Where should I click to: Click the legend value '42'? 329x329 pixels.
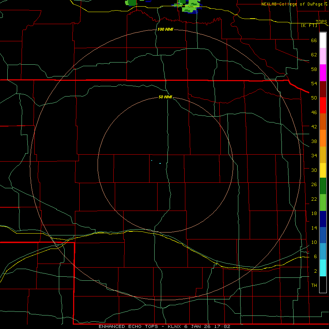click(x=314, y=127)
